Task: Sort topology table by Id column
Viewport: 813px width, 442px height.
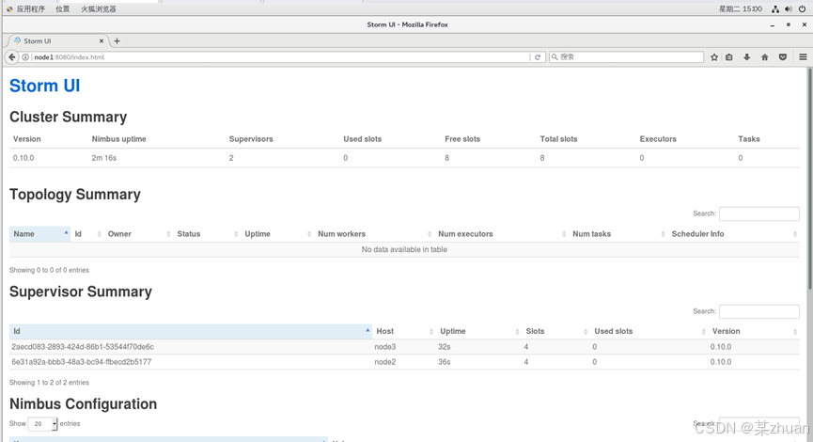Action: [87, 234]
